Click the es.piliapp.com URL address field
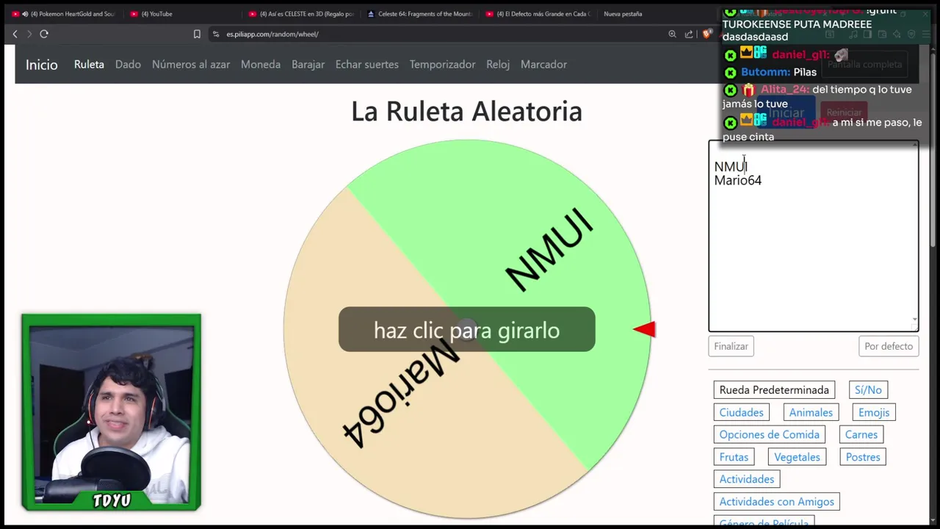940x529 pixels. pyautogui.click(x=272, y=34)
